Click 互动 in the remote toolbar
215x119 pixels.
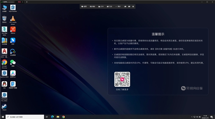(109, 6)
